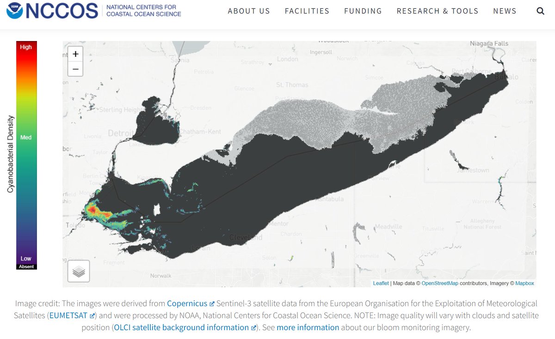The height and width of the screenshot is (339, 555).
Task: Expand the Facilities menu
Action: 307,11
